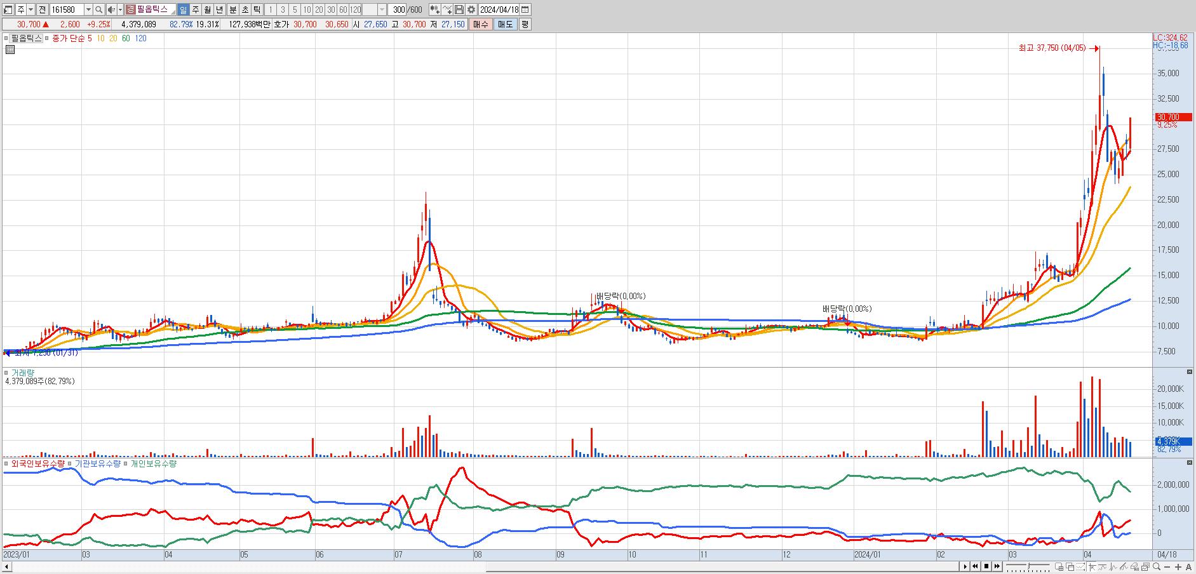Select the 월 (monthly) period toggle
1196x574 pixels.
tap(208, 10)
